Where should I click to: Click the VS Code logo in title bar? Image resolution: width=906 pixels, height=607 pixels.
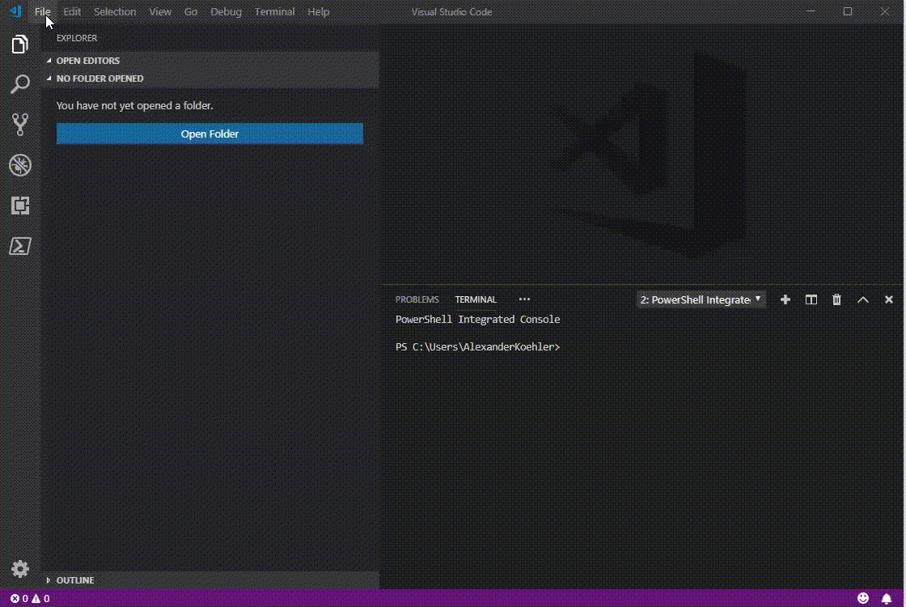click(x=16, y=11)
